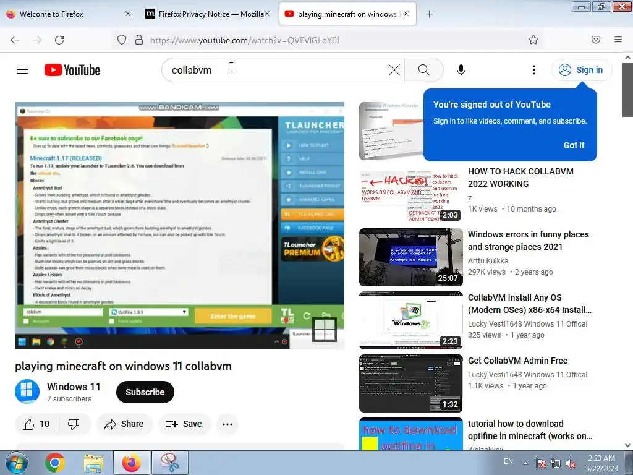
Task: Click the EN language indicator
Action: pos(508,461)
